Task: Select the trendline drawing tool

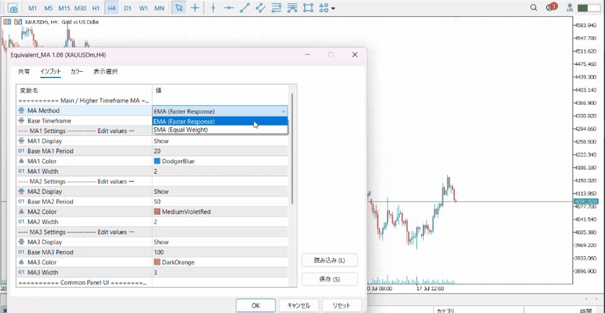Action: click(x=245, y=8)
